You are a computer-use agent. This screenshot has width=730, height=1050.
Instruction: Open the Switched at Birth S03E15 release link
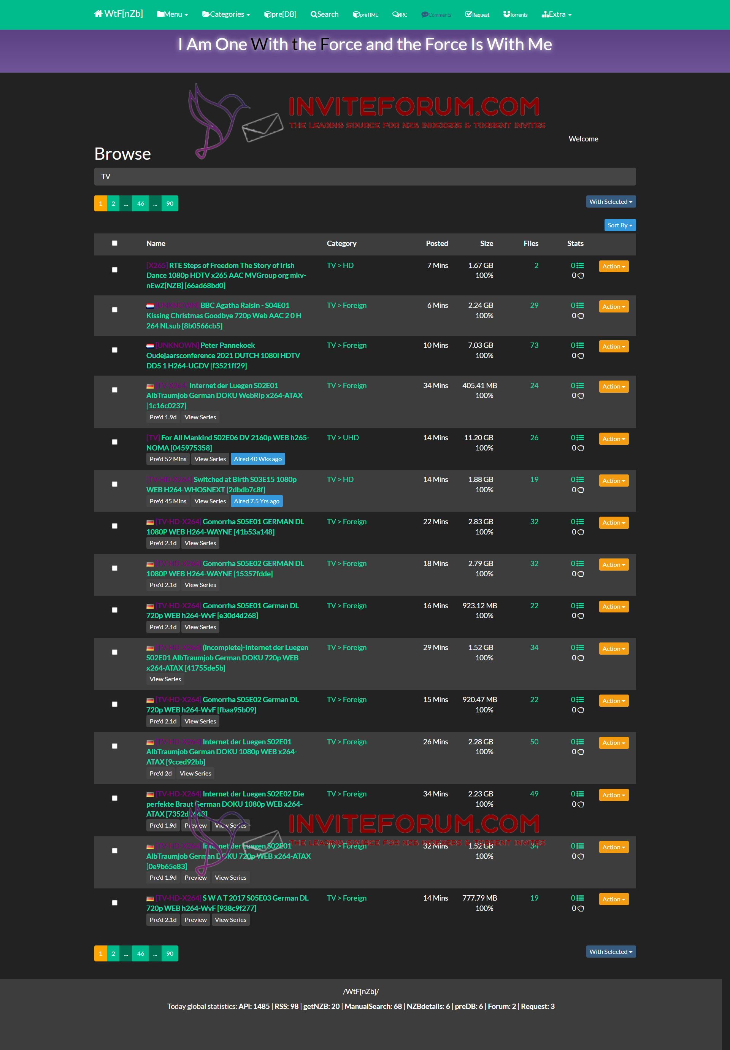point(221,485)
